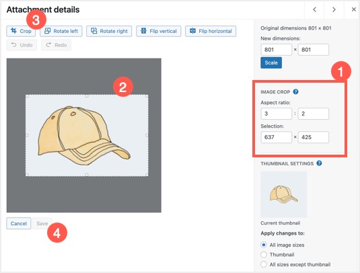Click the Undo button
This screenshot has width=360, height=273.
point(22,45)
